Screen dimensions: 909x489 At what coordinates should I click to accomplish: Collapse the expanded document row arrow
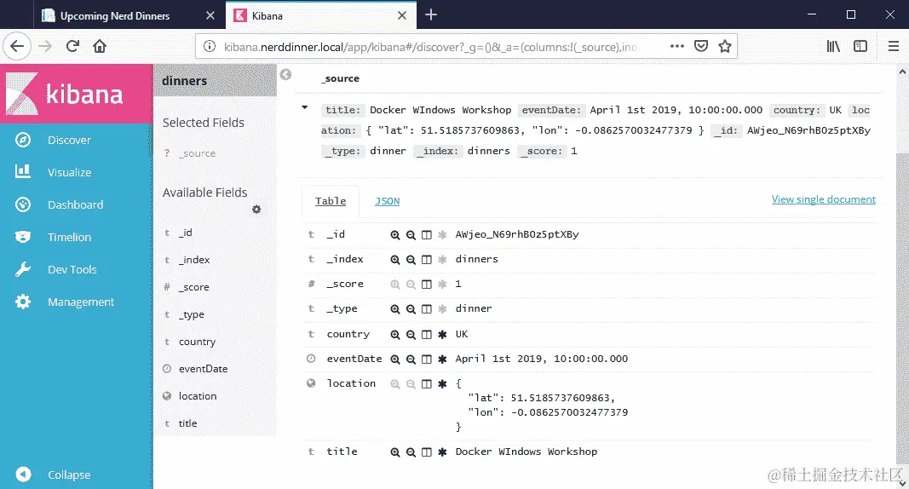[305, 107]
